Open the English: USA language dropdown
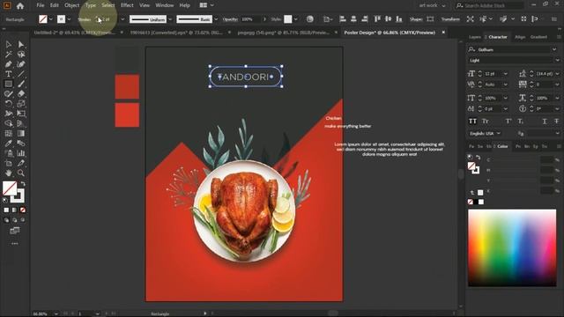 tap(485, 133)
